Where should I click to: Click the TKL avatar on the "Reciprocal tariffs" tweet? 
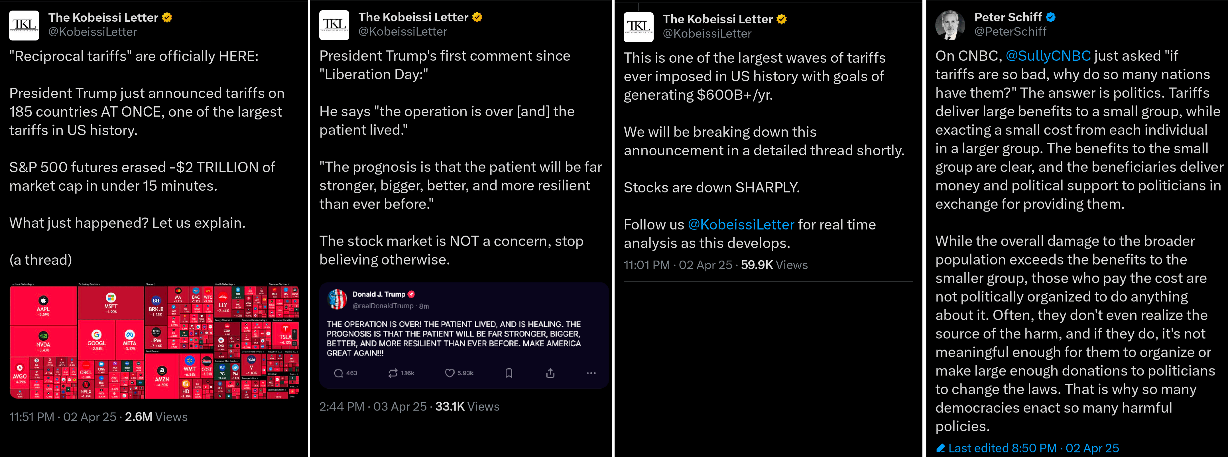click(24, 25)
